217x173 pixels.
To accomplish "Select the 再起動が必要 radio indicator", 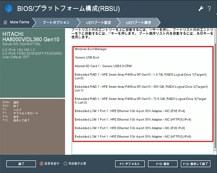I will point(65,164).
